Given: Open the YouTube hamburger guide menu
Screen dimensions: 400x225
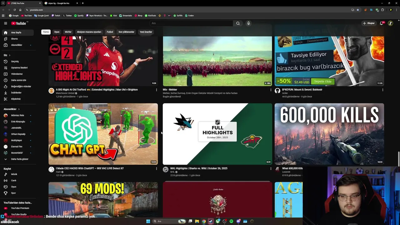Looking at the screenshot, I should 5,23.
